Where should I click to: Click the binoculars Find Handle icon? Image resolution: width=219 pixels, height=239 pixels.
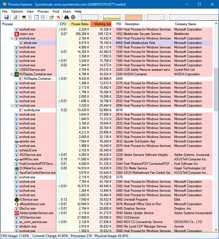pyautogui.click(x=66, y=17)
